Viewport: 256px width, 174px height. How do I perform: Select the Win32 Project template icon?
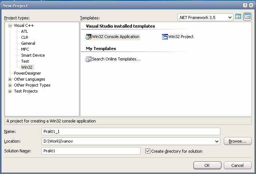(x=165, y=37)
